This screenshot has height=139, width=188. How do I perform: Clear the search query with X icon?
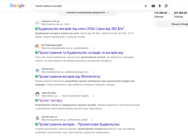coord(146,6)
